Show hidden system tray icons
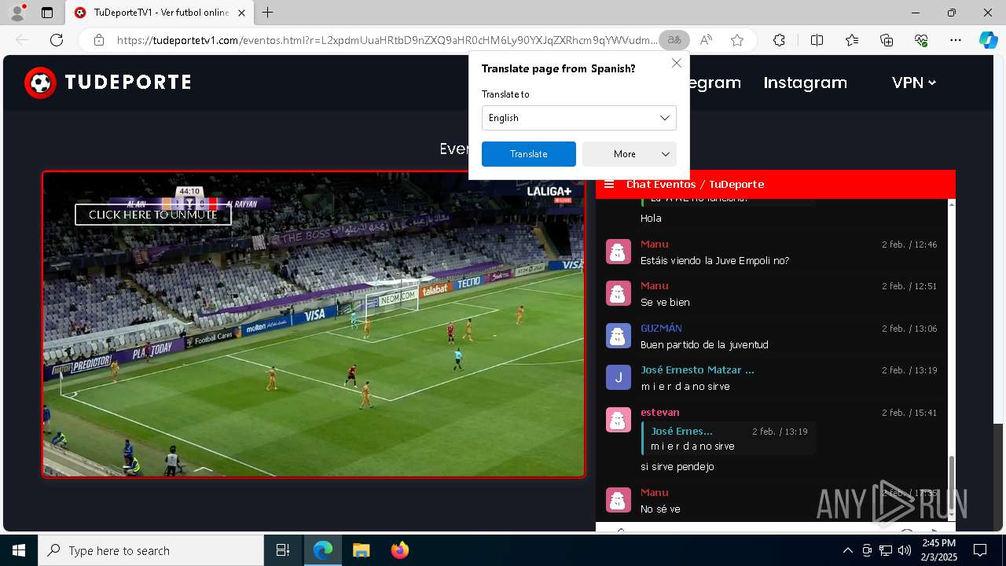The height and width of the screenshot is (566, 1006). (847, 550)
